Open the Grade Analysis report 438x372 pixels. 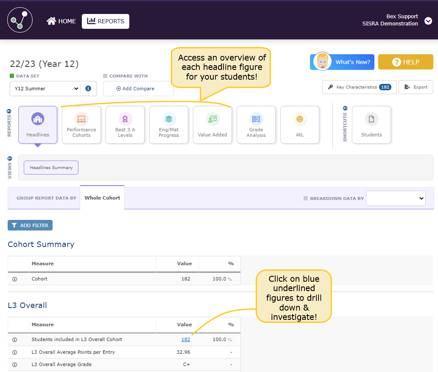[256, 125]
